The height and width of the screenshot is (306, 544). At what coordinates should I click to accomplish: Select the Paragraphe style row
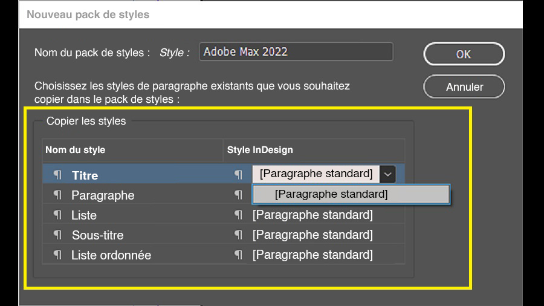click(x=103, y=195)
